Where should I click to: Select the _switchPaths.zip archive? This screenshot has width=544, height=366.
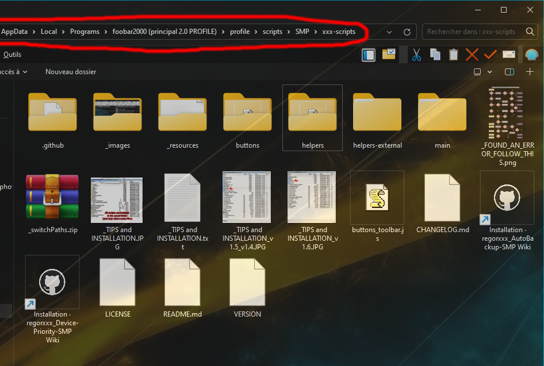52,204
